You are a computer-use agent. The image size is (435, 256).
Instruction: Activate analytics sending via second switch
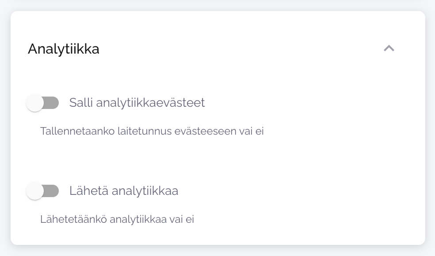coord(42,191)
